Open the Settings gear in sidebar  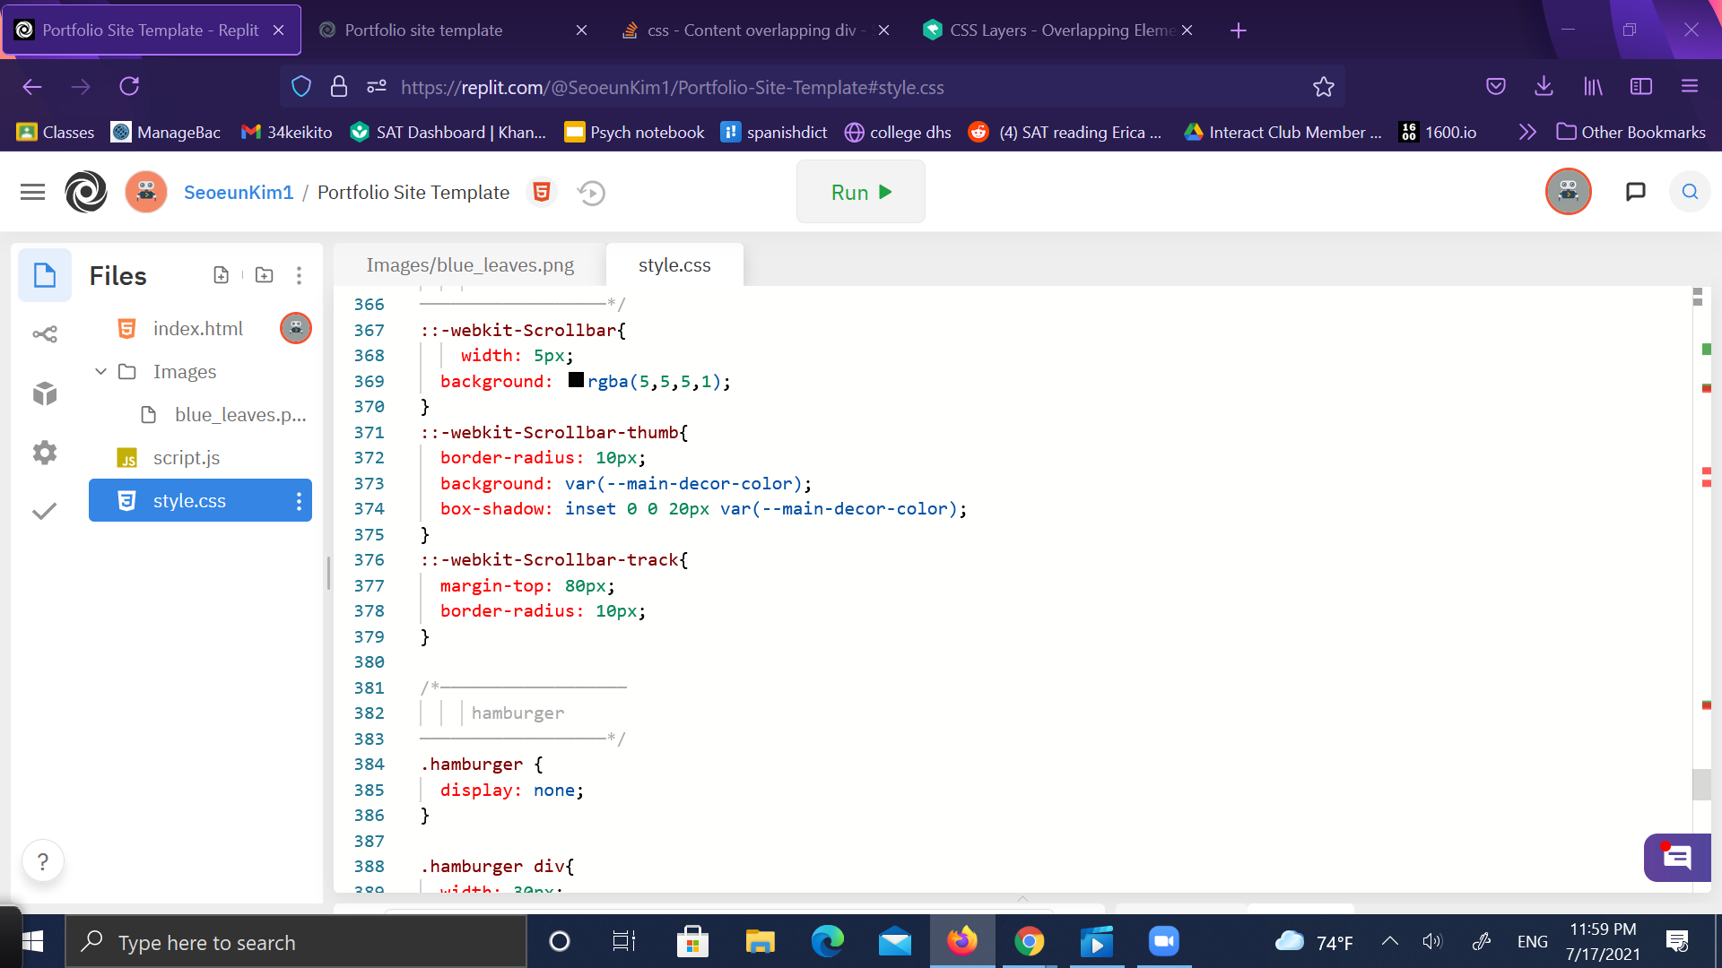(x=45, y=453)
